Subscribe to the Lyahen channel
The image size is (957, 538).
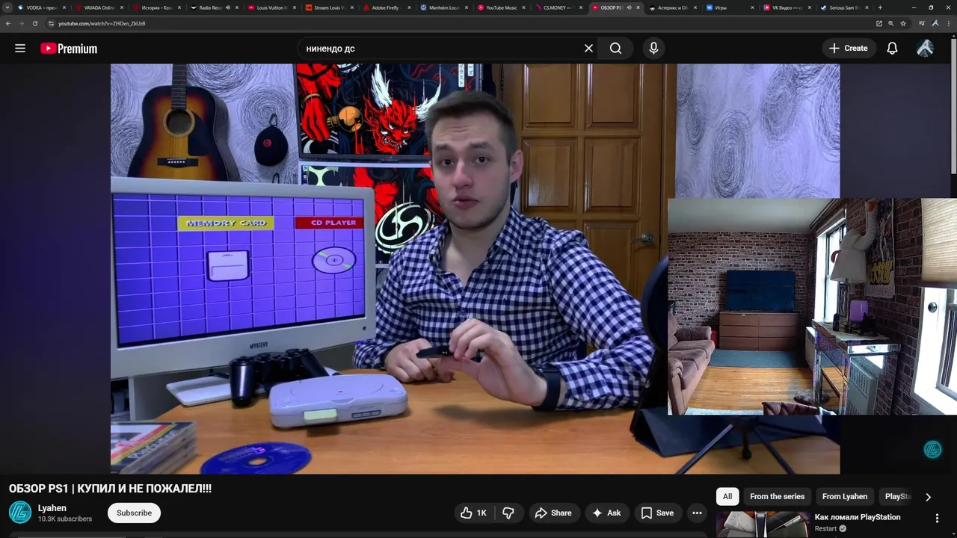pos(134,513)
